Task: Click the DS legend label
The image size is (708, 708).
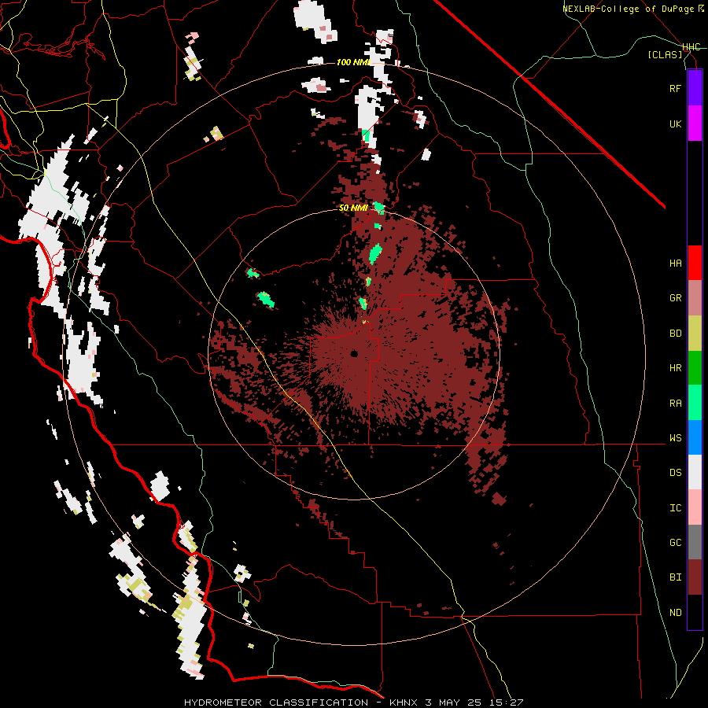Action: [675, 473]
